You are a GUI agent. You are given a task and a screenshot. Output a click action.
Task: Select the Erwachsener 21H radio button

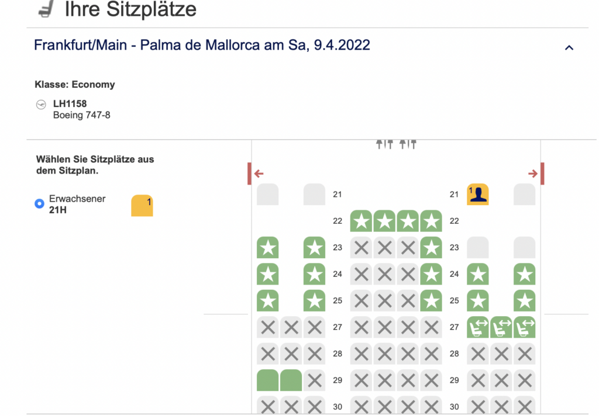[x=39, y=204]
